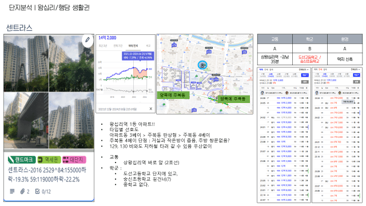Click the 왕십리역 1등 아파트!! bullet

click(x=132, y=124)
